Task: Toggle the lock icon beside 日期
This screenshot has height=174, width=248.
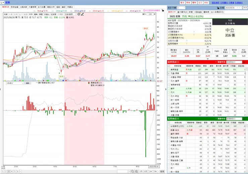Action: [x=218, y=8]
